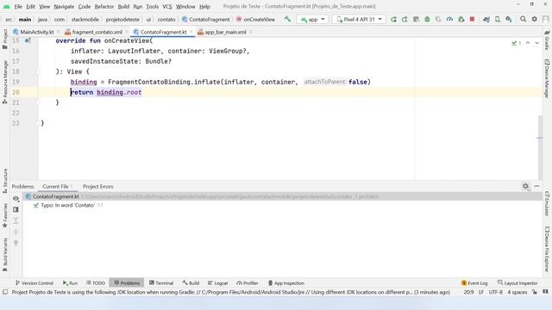
Task: Open the Device Manager right side panel
Action: coord(547,78)
